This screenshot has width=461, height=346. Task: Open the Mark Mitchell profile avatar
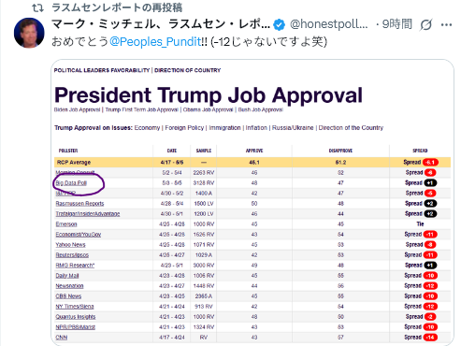coord(29,33)
